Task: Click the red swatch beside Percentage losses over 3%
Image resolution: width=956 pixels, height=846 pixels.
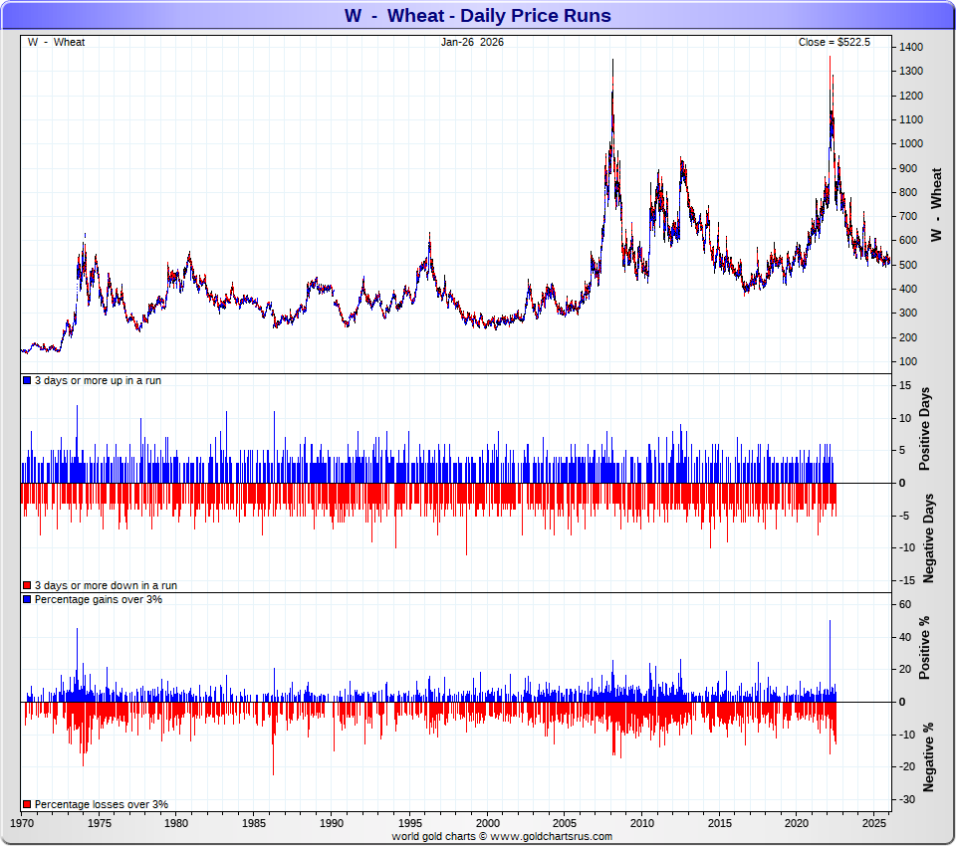Action: click(x=27, y=804)
